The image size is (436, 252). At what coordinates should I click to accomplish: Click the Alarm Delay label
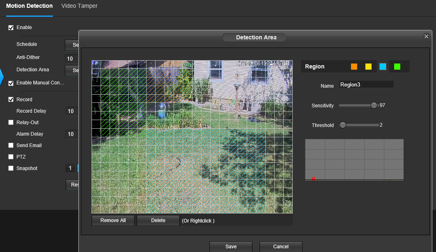30,134
